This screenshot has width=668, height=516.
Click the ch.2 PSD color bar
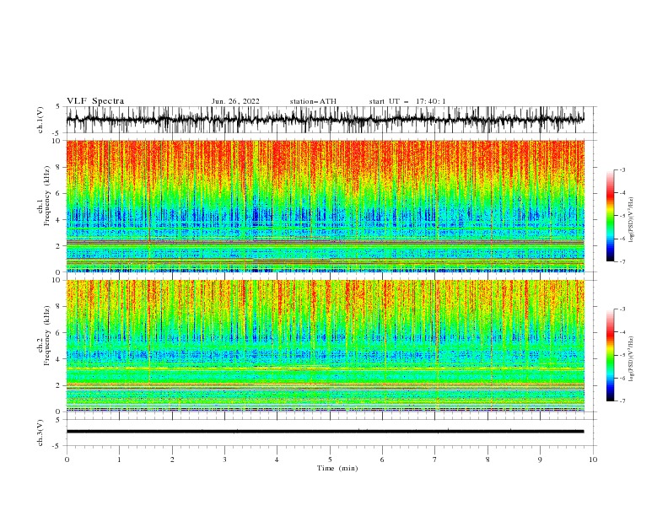click(x=610, y=355)
